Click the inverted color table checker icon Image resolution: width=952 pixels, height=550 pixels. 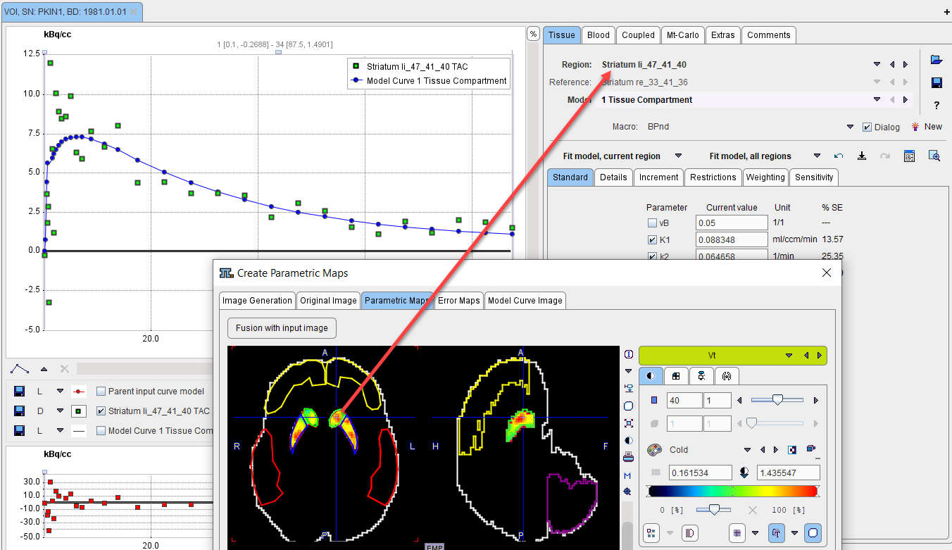coord(793,449)
